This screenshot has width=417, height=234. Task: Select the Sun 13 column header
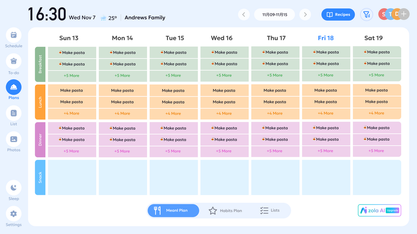coord(69,38)
